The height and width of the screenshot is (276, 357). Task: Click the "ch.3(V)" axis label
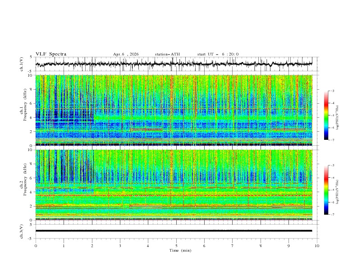[x=22, y=231]
